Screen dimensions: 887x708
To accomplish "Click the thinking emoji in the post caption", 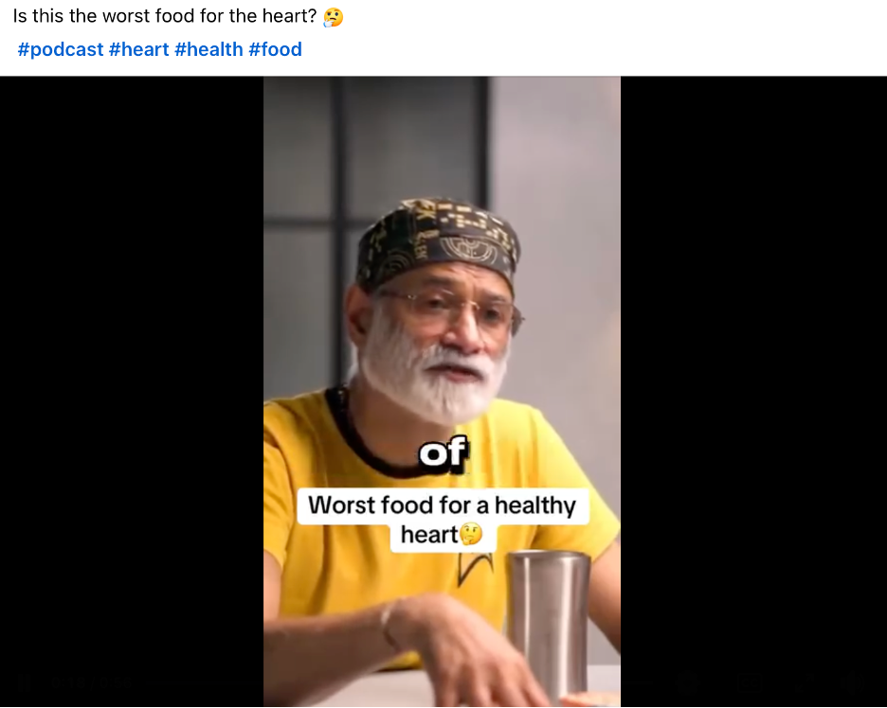I will [x=333, y=18].
